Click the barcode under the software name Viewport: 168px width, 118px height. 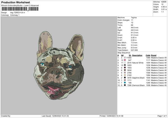pos(20,9)
